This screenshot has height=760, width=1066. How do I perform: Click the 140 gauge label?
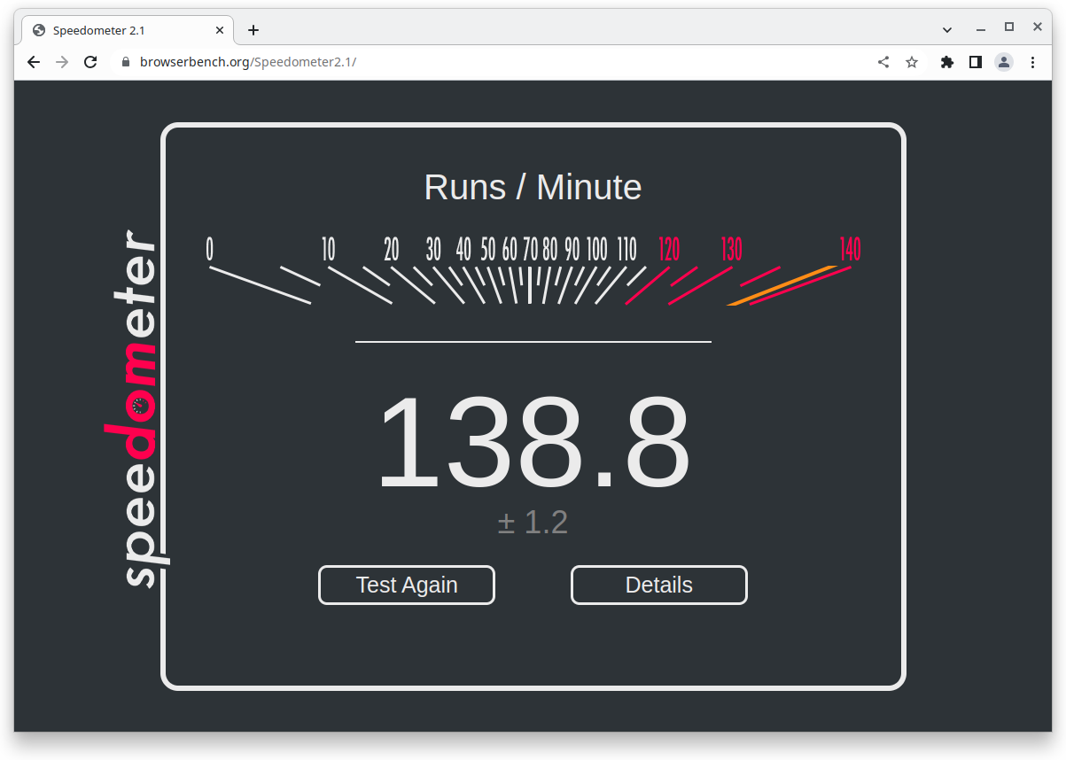pyautogui.click(x=850, y=250)
